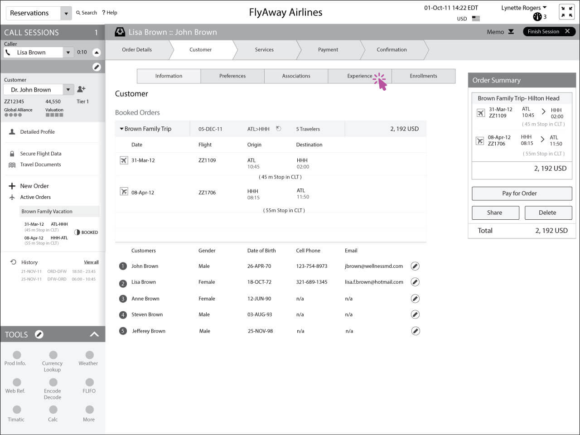The width and height of the screenshot is (580, 435).
Task: Click View all history link
Action: 91,262
